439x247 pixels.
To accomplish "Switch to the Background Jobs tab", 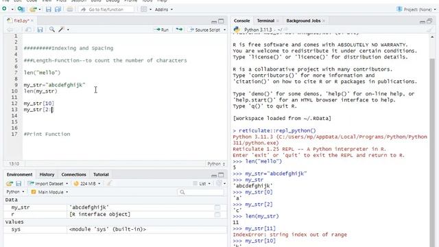I will tap(303, 21).
